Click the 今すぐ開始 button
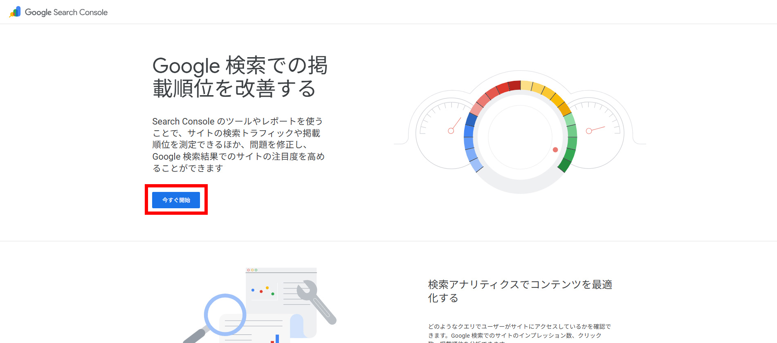Screen dimensions: 777x343 [176, 200]
